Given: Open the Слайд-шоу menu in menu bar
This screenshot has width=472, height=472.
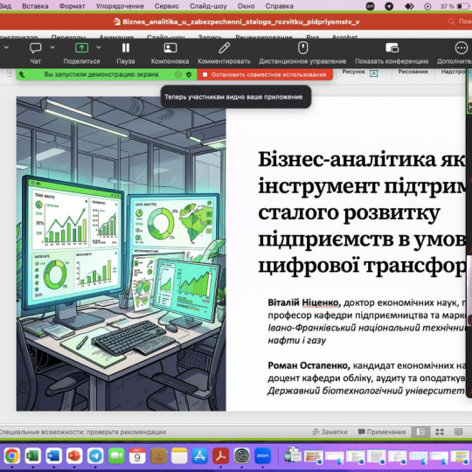Looking at the screenshot, I should pyautogui.click(x=208, y=6).
